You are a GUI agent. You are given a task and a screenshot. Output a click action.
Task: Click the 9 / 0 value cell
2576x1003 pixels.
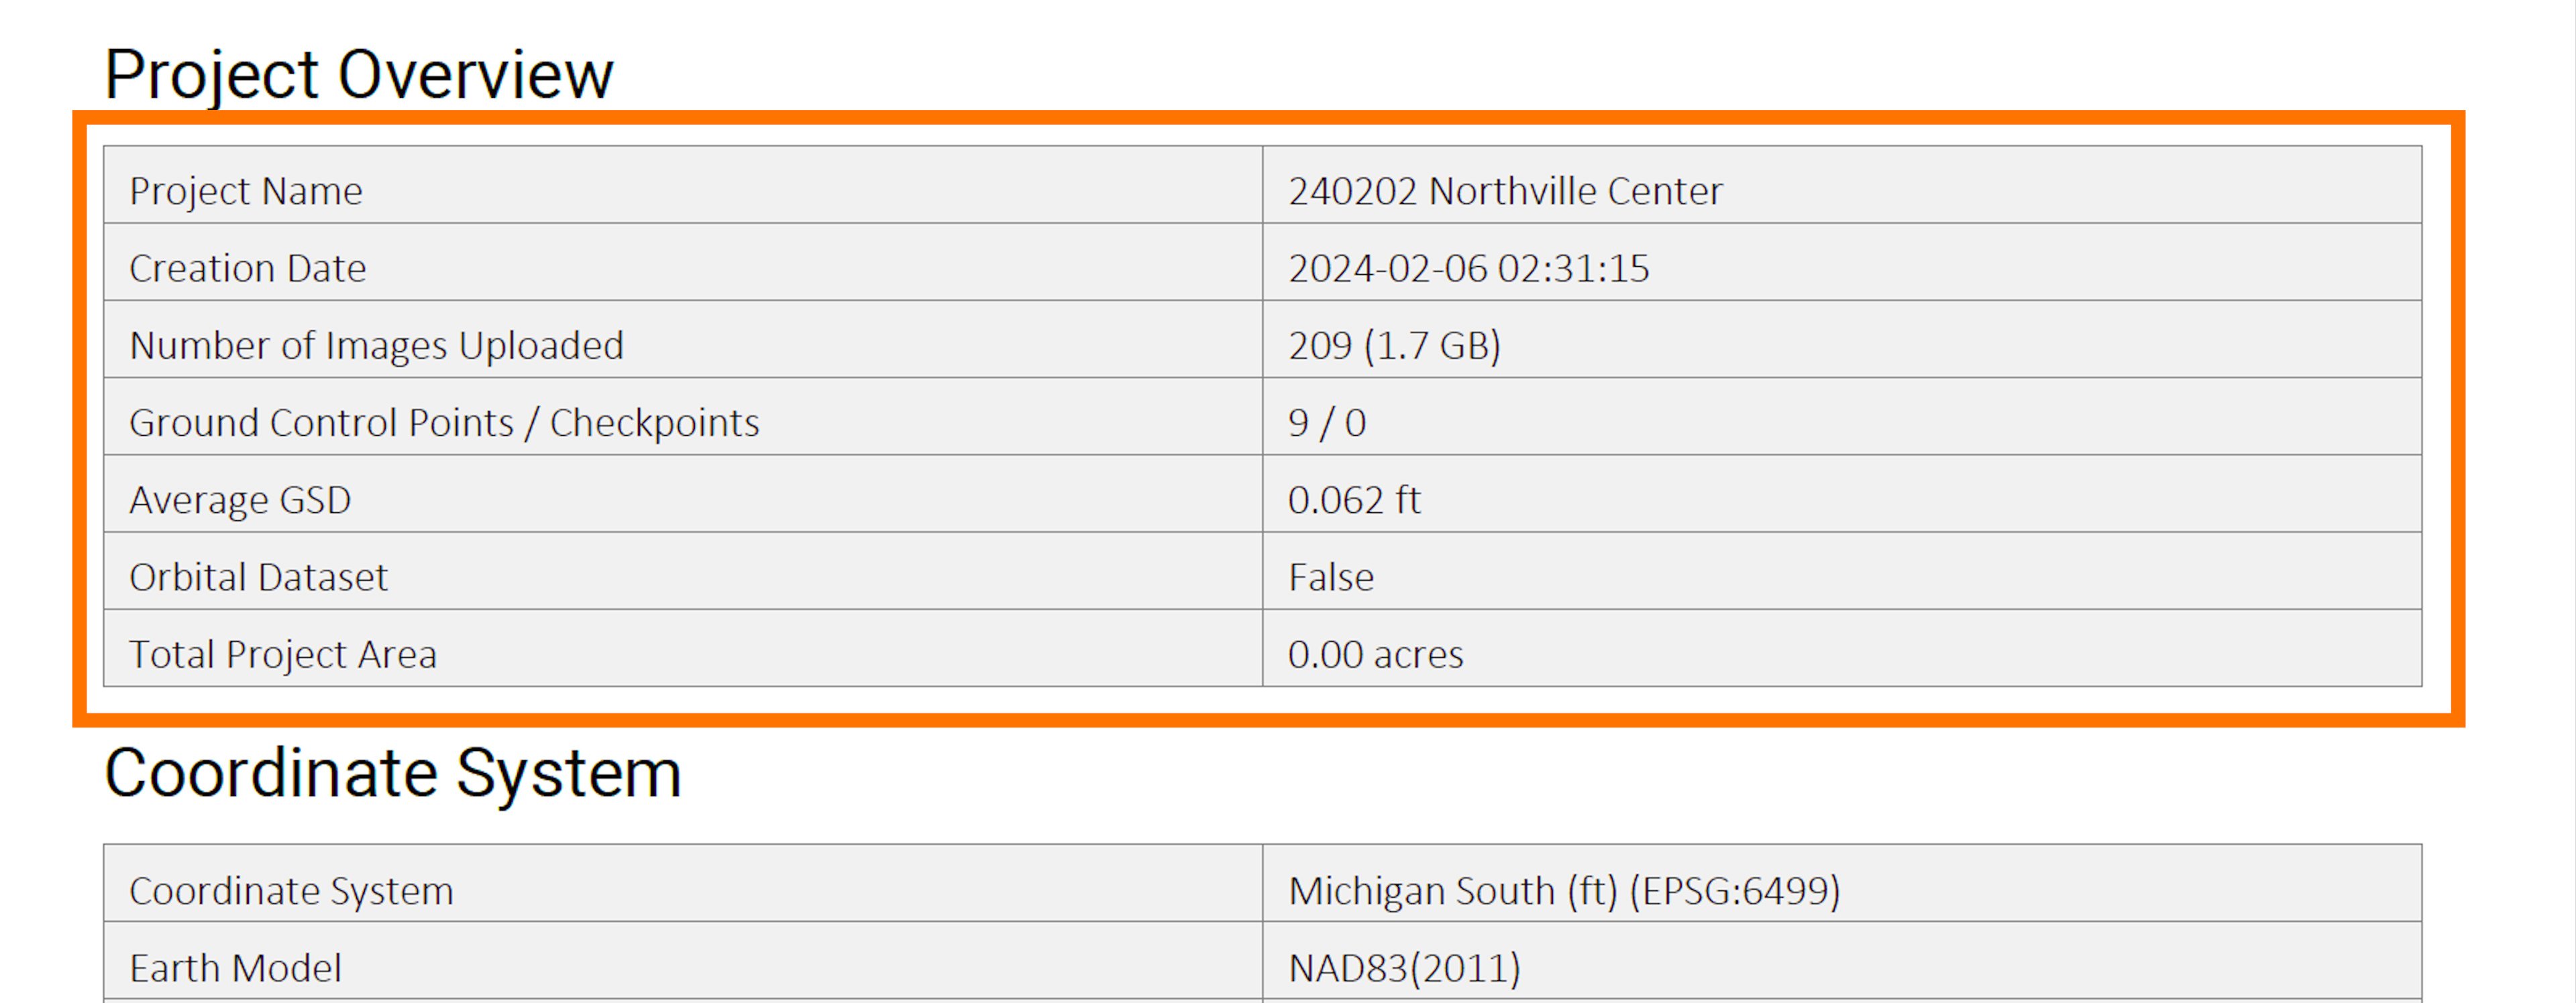[1327, 422]
